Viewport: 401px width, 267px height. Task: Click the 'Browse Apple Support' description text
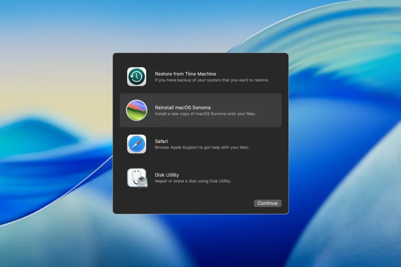[202, 147]
